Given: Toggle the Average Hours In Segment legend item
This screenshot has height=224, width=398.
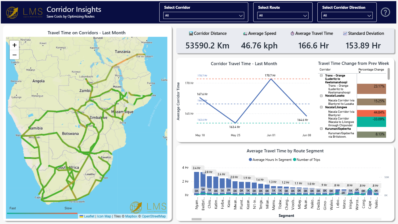Looking at the screenshot, I should 270,160.
